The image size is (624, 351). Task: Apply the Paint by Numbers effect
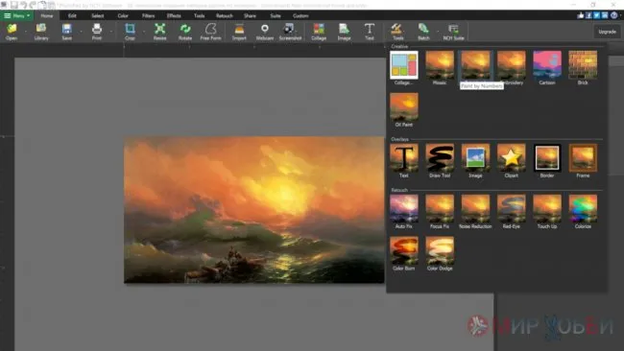475,65
